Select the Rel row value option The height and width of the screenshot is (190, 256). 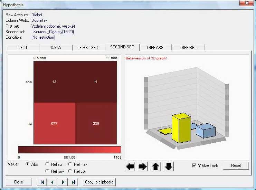coord(47,171)
